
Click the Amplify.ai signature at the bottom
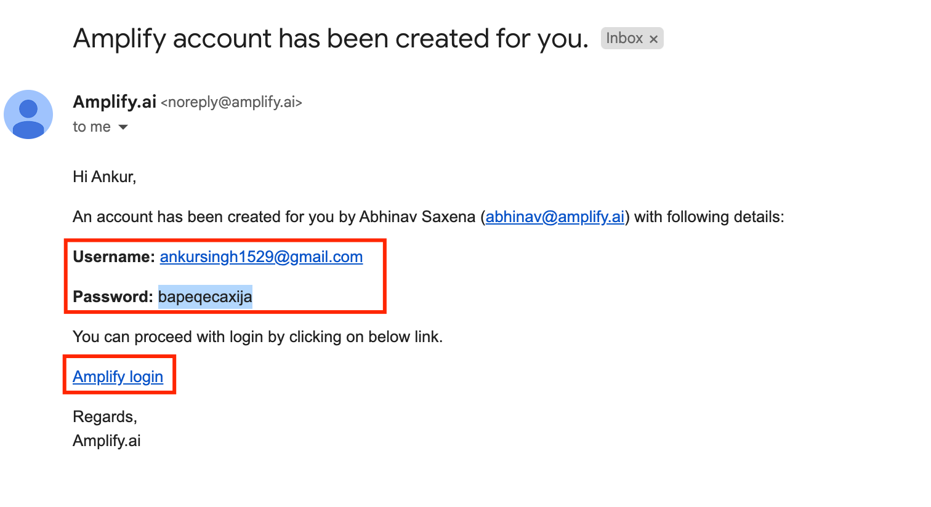tap(107, 441)
